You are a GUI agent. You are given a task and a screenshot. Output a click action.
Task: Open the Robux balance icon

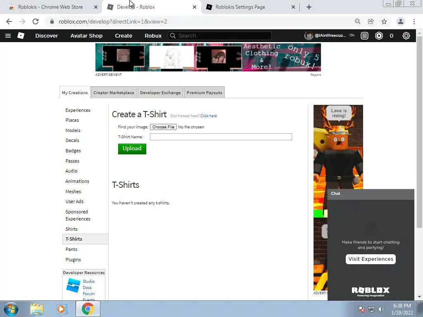tap(379, 35)
